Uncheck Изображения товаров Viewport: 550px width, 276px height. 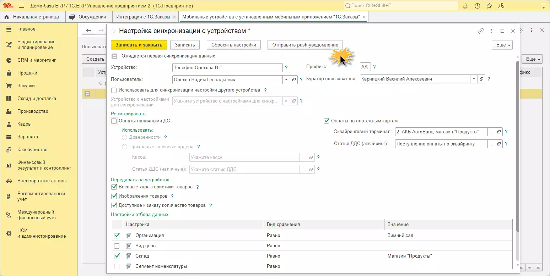114,196
